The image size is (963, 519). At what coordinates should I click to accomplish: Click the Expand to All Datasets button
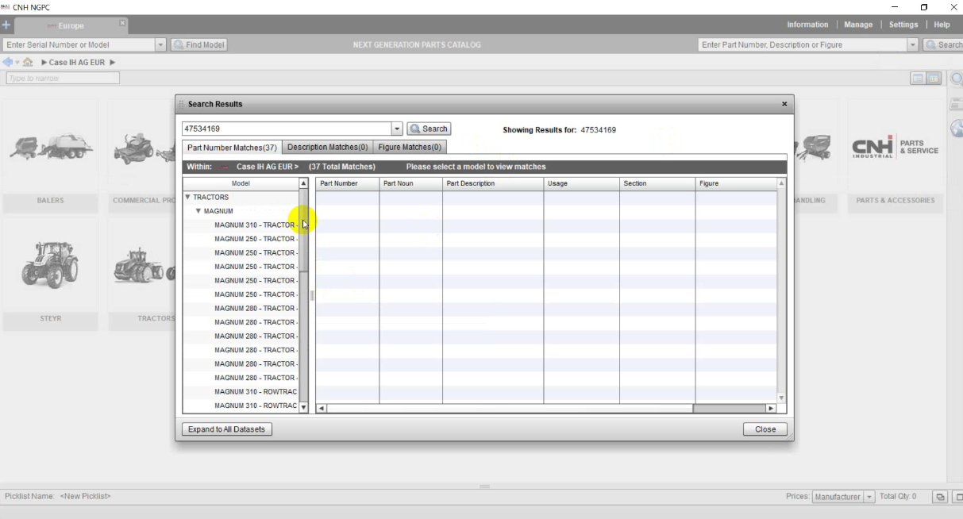click(x=227, y=429)
